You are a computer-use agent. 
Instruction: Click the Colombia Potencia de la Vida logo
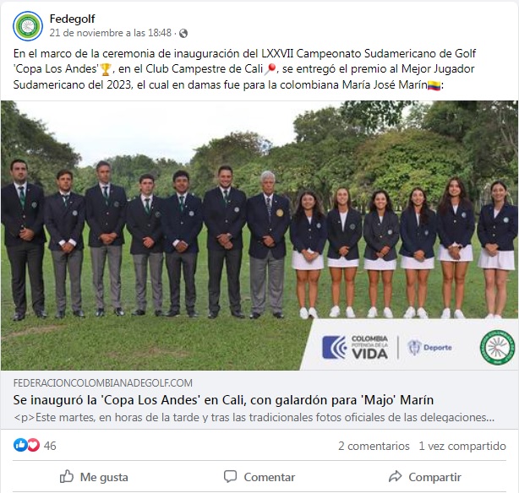coord(355,347)
